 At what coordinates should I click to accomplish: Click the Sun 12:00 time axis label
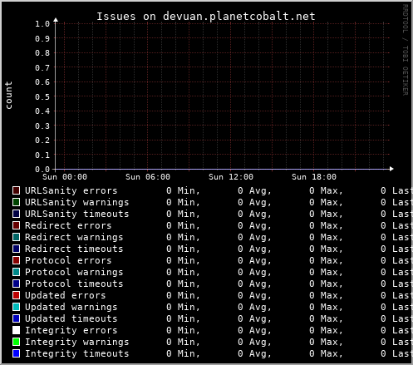pos(231,177)
